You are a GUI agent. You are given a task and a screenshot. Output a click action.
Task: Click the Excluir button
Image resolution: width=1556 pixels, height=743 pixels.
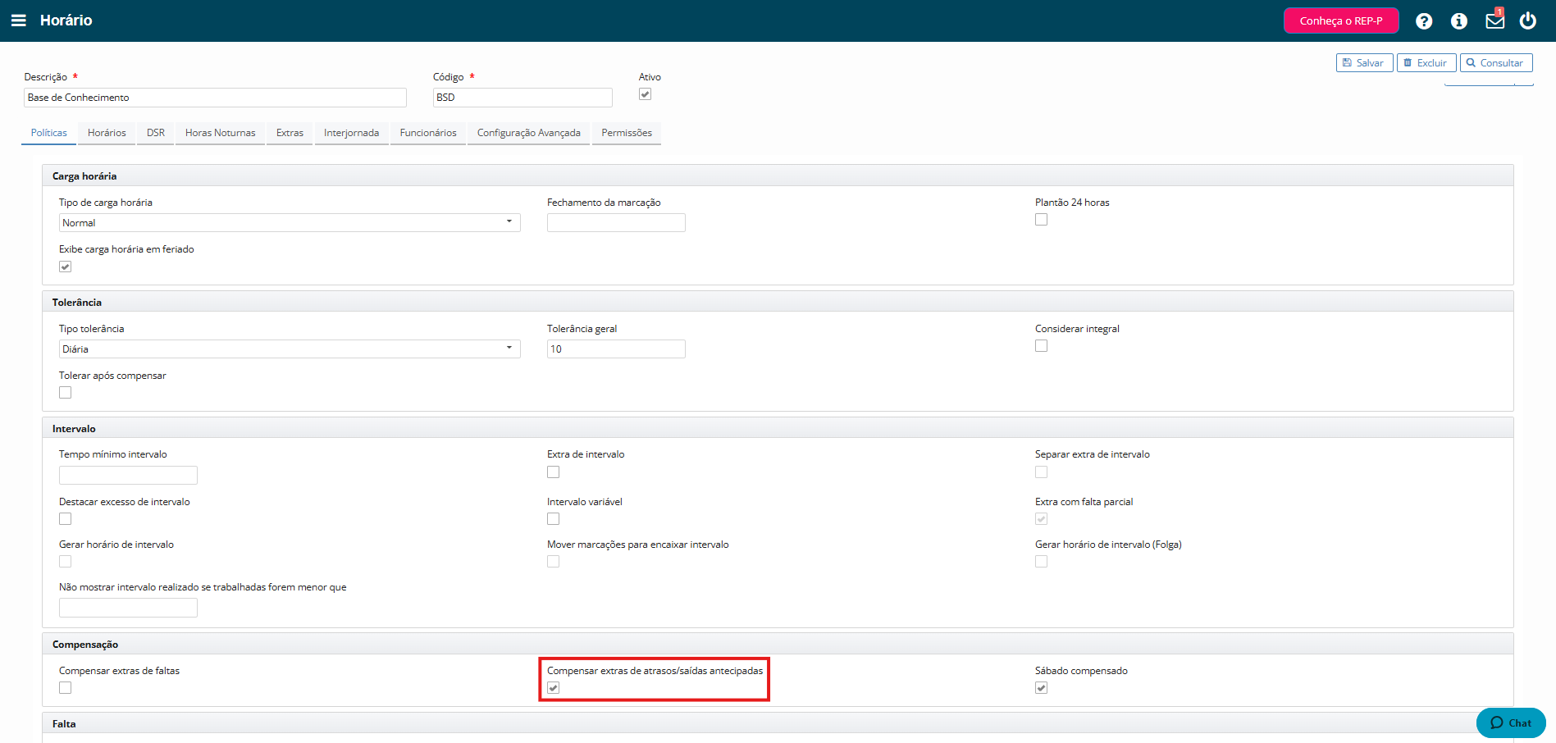click(x=1426, y=63)
